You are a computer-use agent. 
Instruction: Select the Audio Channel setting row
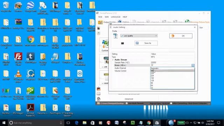[131, 68]
